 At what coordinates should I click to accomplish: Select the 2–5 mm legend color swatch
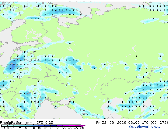[x=23, y=126]
